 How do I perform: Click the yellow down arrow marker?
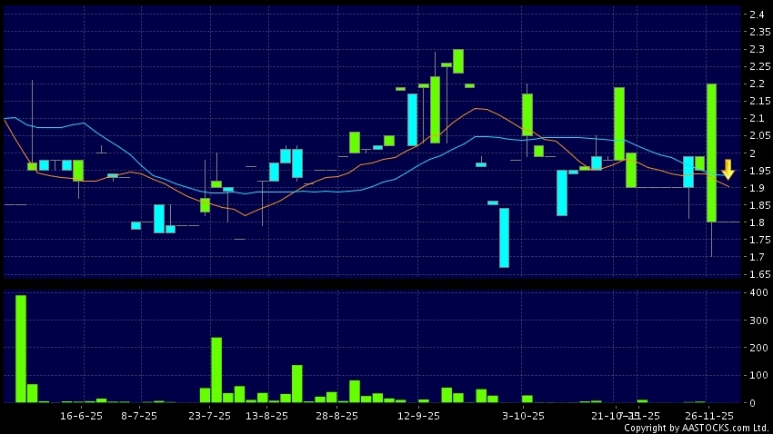(728, 169)
